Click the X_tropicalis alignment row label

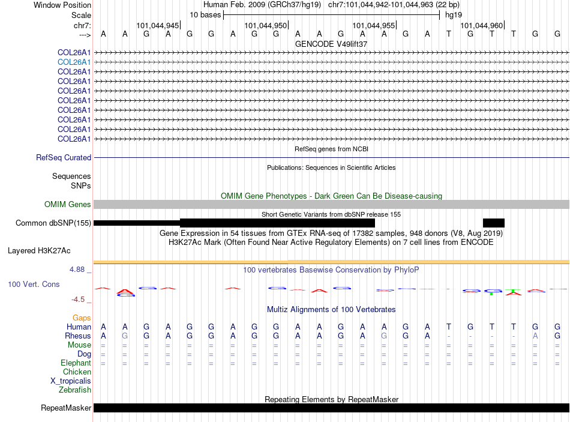(x=71, y=381)
